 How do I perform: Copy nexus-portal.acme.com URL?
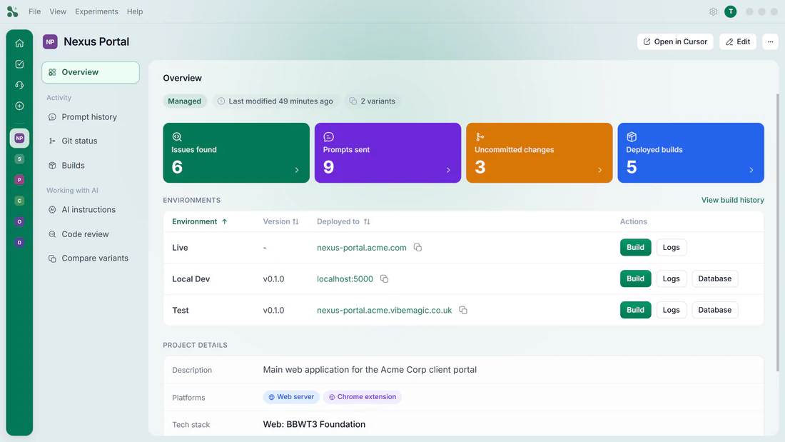(x=417, y=248)
